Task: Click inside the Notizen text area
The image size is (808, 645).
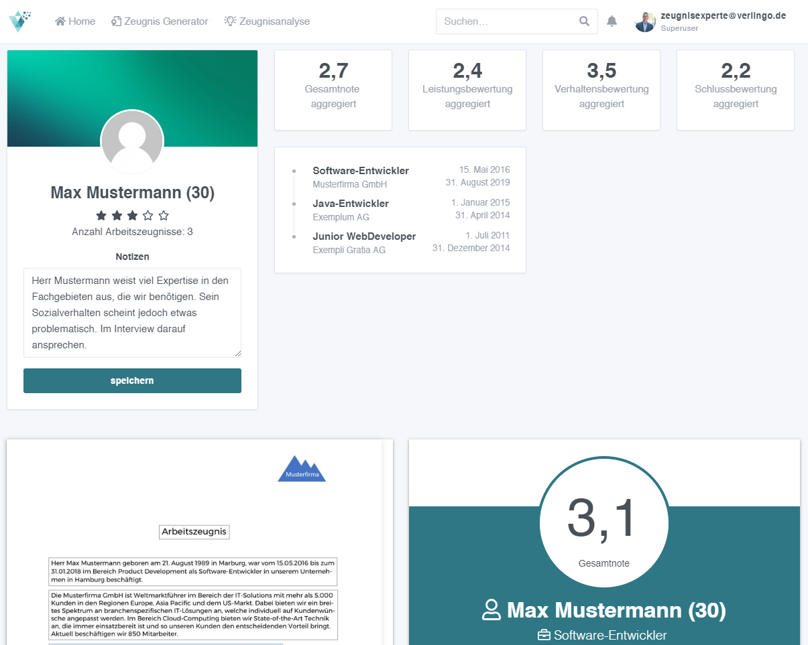Action: (132, 313)
